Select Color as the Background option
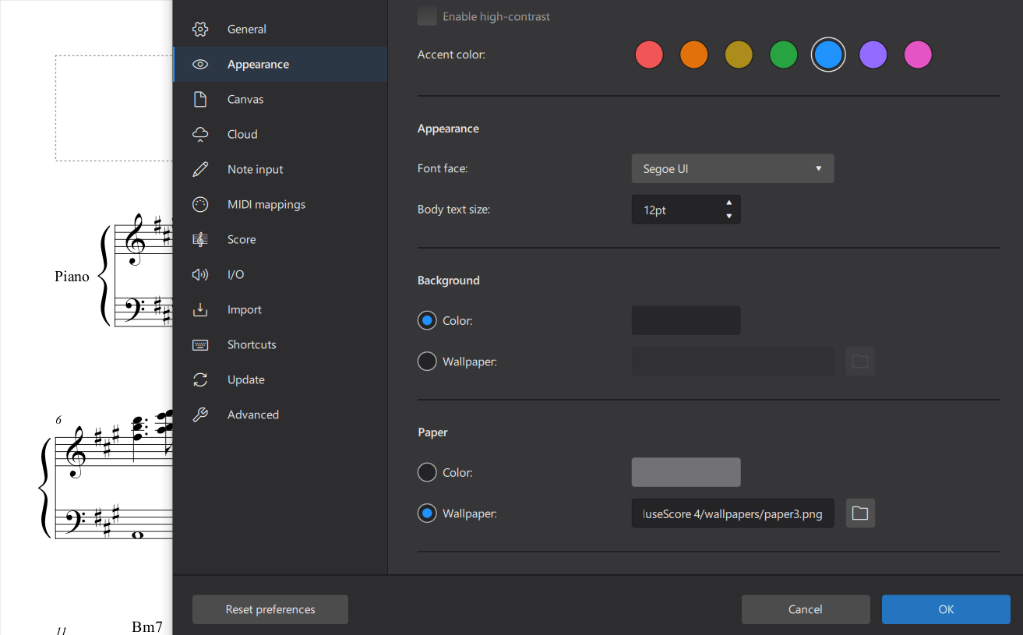 click(426, 320)
